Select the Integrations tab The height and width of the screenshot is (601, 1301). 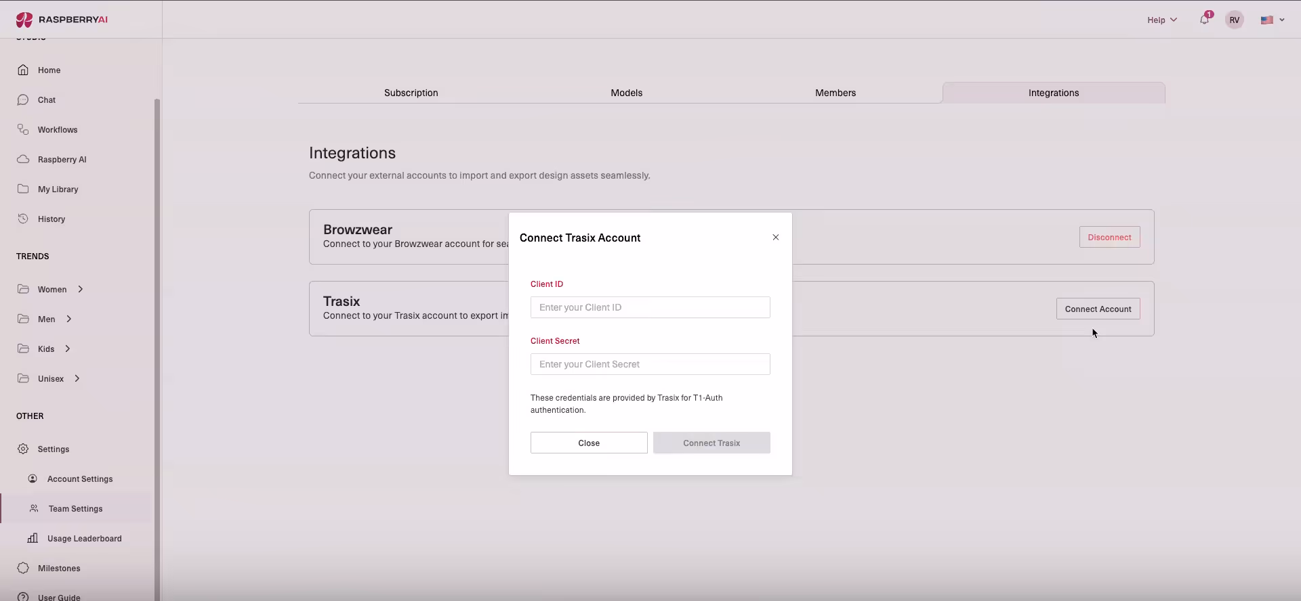point(1054,93)
